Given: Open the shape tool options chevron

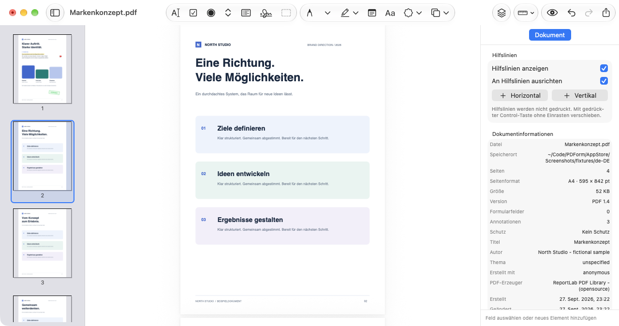Looking at the screenshot, I should pyautogui.click(x=419, y=13).
